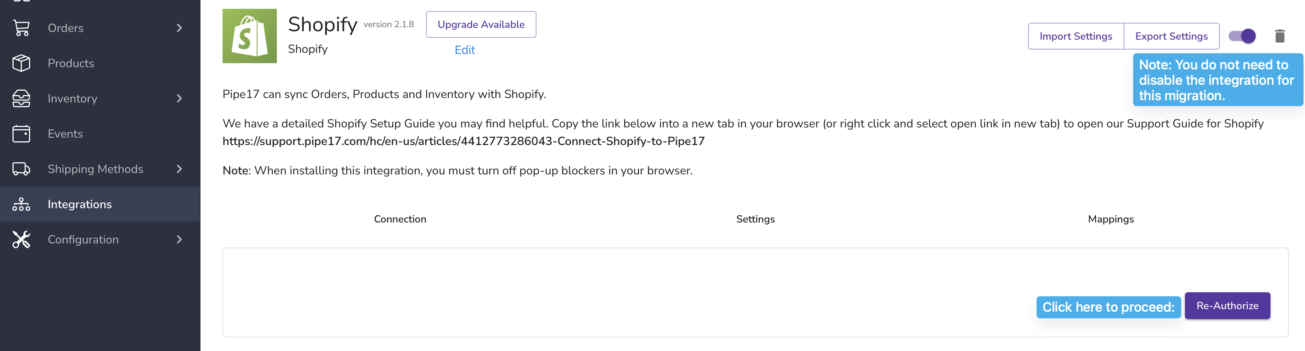Expand the Inventory submenu chevron
The width and height of the screenshot is (1305, 351).
[x=179, y=98]
